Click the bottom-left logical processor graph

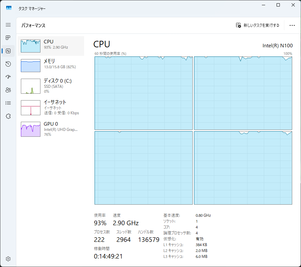(x=143, y=168)
